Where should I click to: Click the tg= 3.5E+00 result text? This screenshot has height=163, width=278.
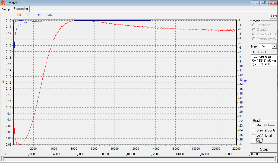pos(261,64)
